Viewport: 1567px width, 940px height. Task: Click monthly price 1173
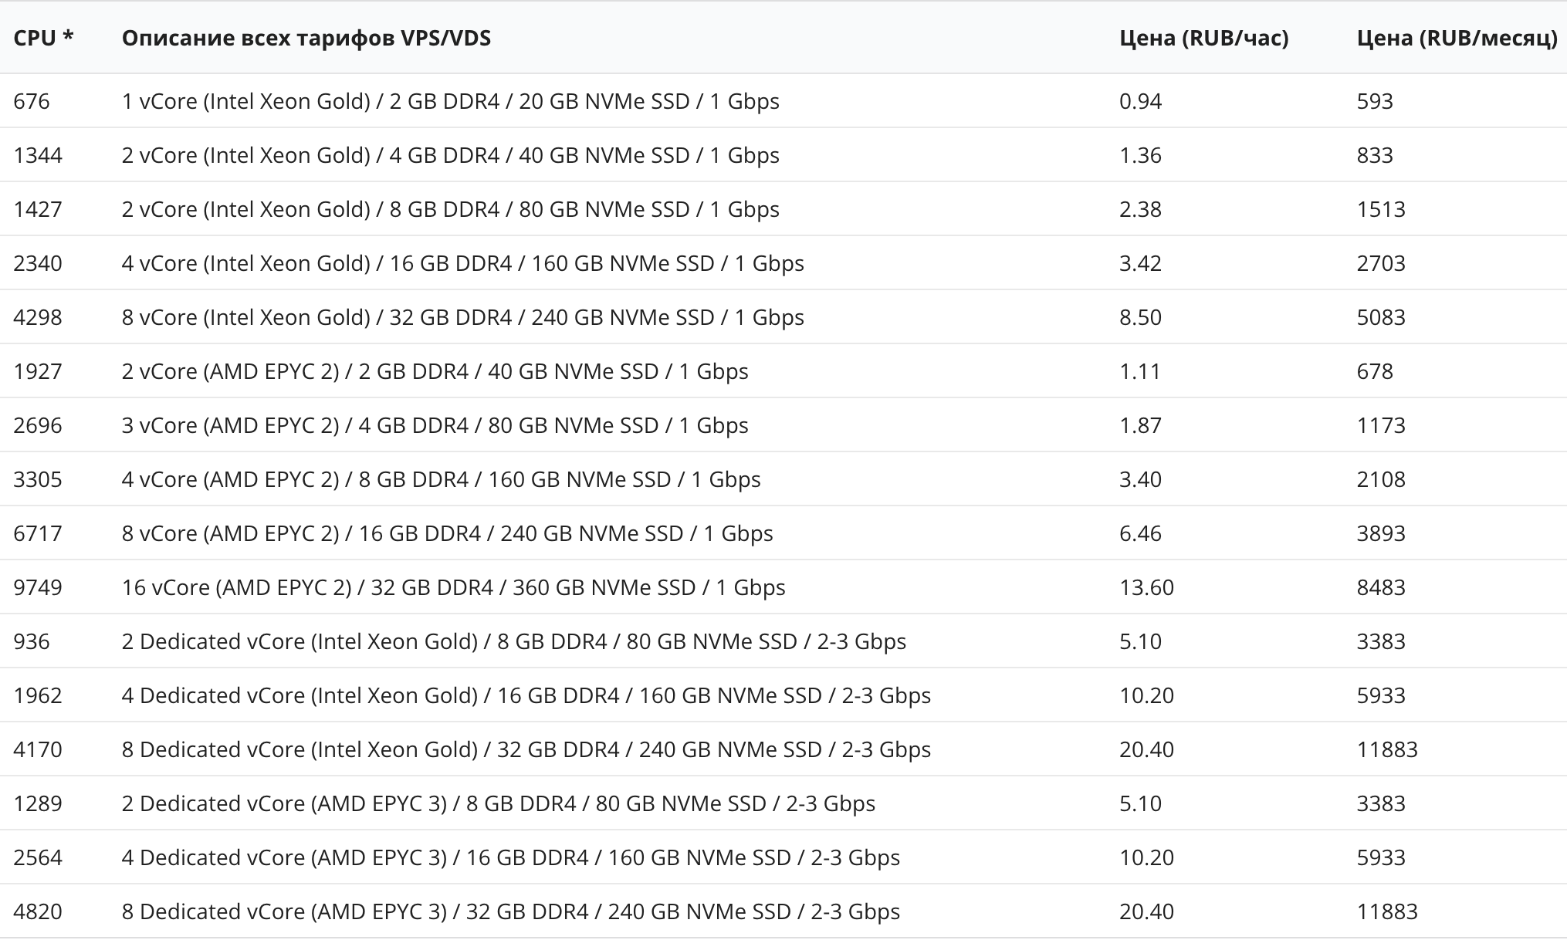[1381, 425]
